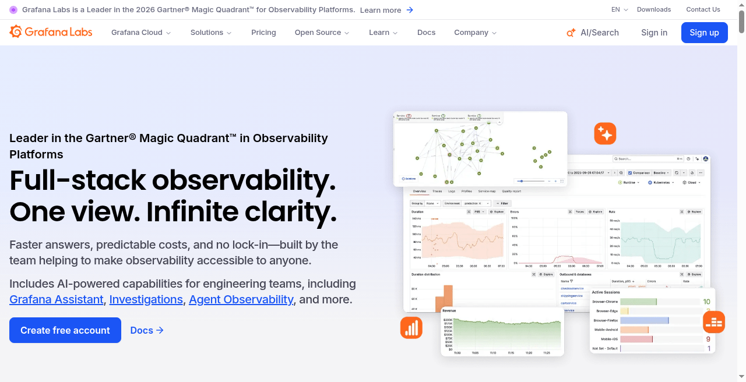
Task: Expand the Learn menu
Action: 383,33
